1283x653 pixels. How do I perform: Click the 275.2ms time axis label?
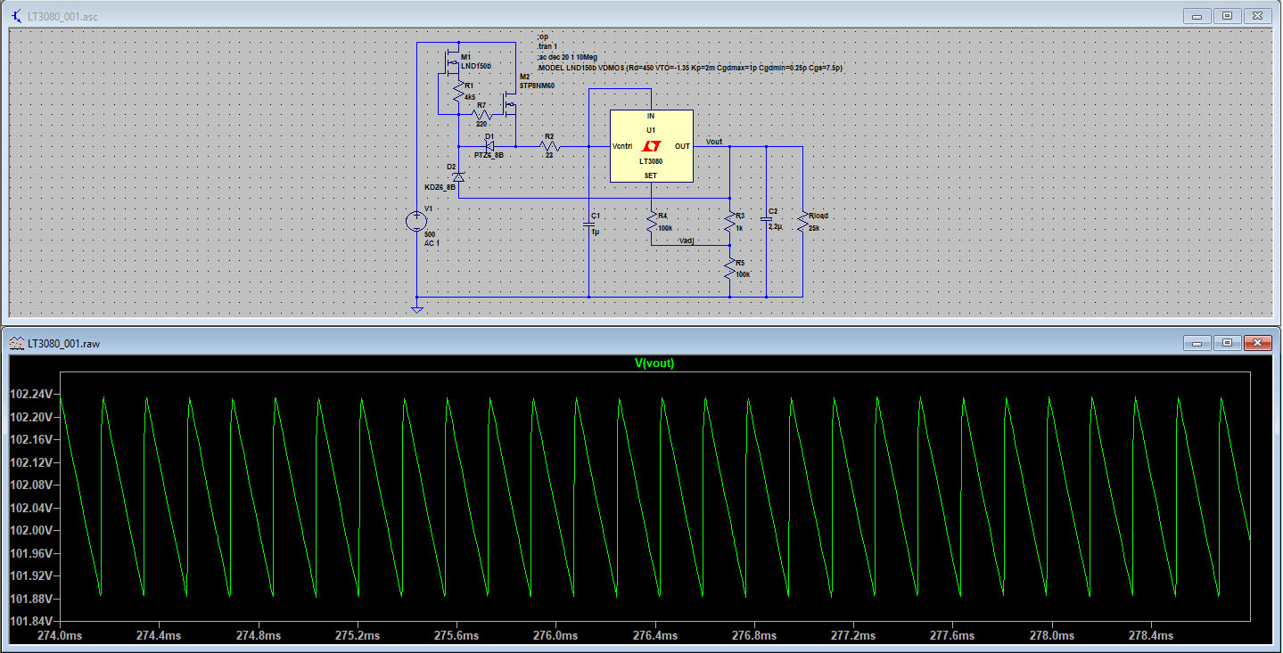coord(358,636)
